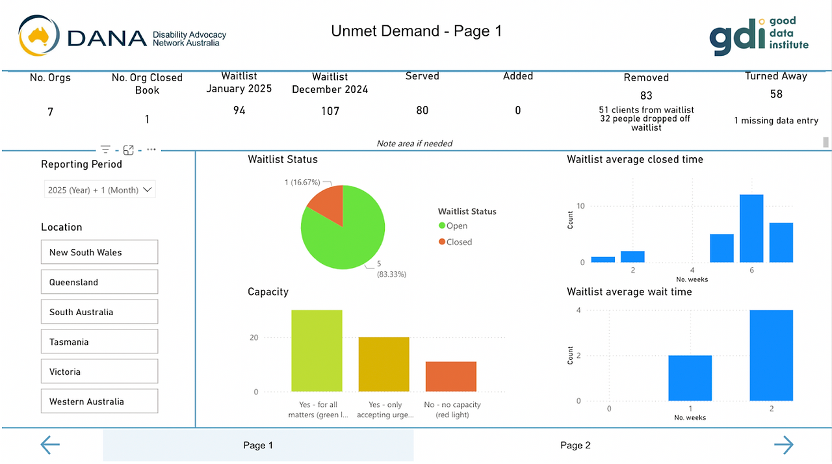Click the red No capacity bar
The height and width of the screenshot is (464, 832).
451,377
